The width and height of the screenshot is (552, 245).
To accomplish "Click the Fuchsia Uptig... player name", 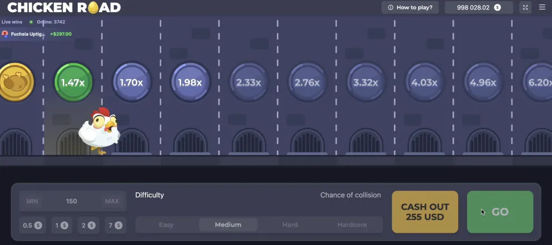I will [x=28, y=34].
